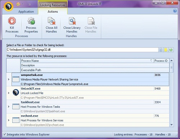This screenshot has height=139, width=180.
Task: Click the quick access palette icon in title bar
Action: [x=18, y=4]
